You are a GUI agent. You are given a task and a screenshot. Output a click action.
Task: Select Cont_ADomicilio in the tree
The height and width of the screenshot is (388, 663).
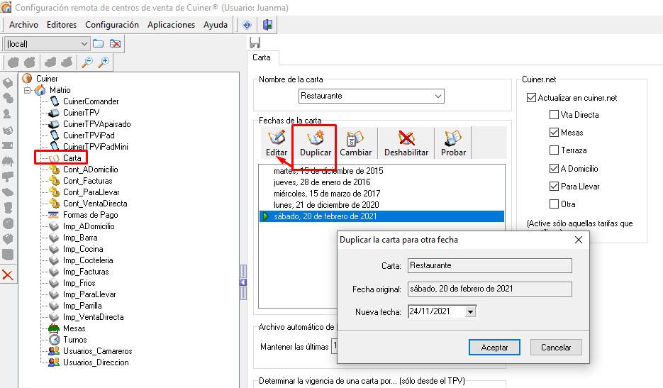click(91, 170)
